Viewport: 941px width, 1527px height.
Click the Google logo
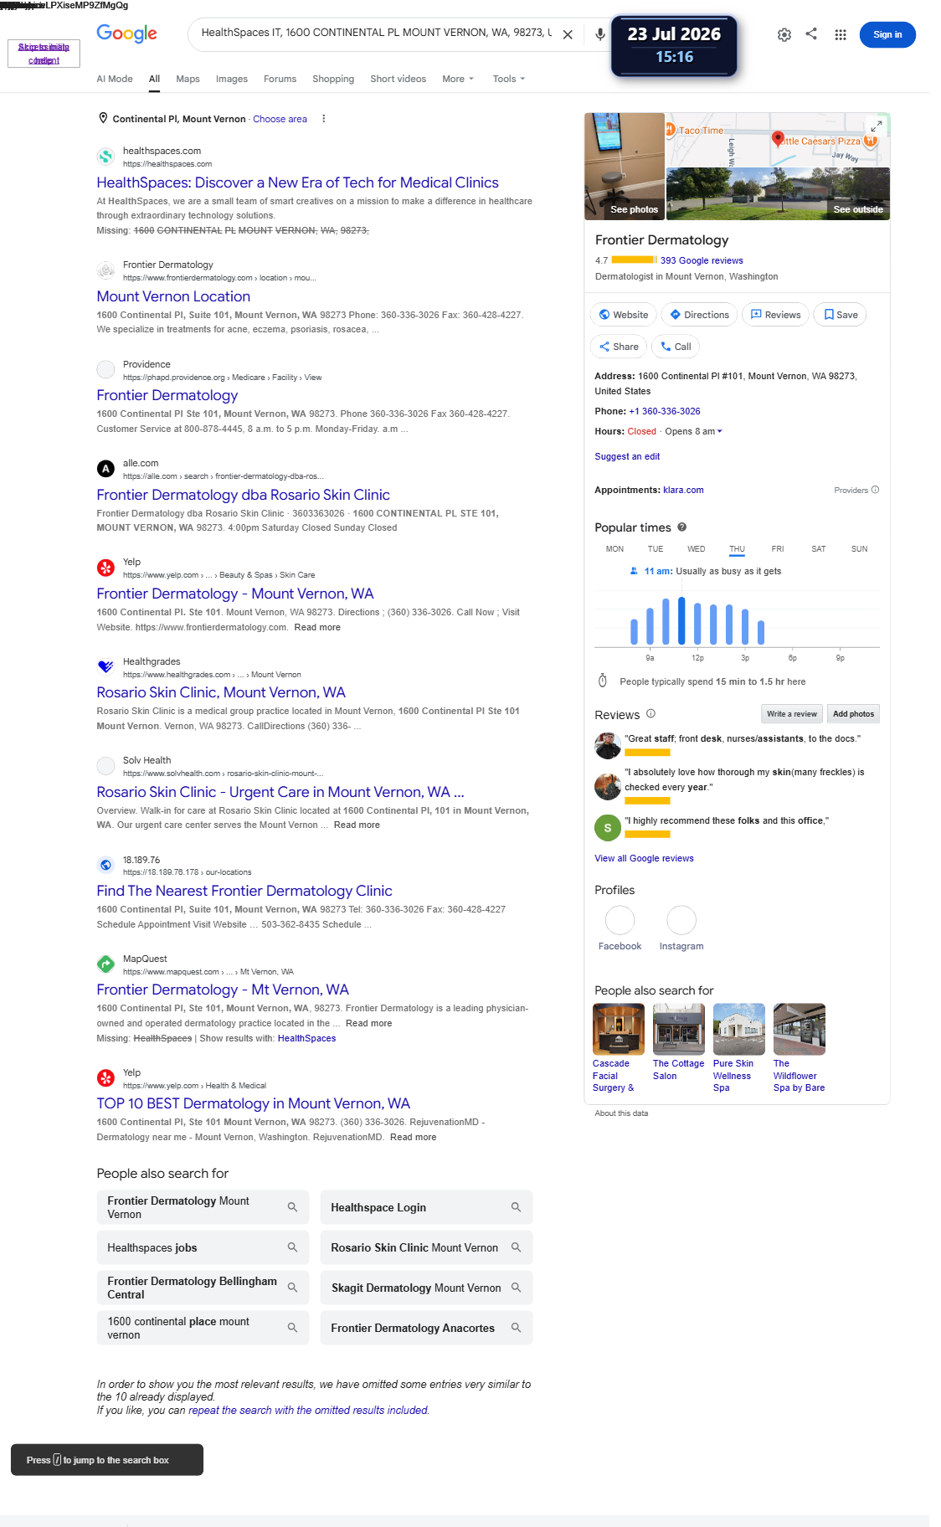coord(126,33)
